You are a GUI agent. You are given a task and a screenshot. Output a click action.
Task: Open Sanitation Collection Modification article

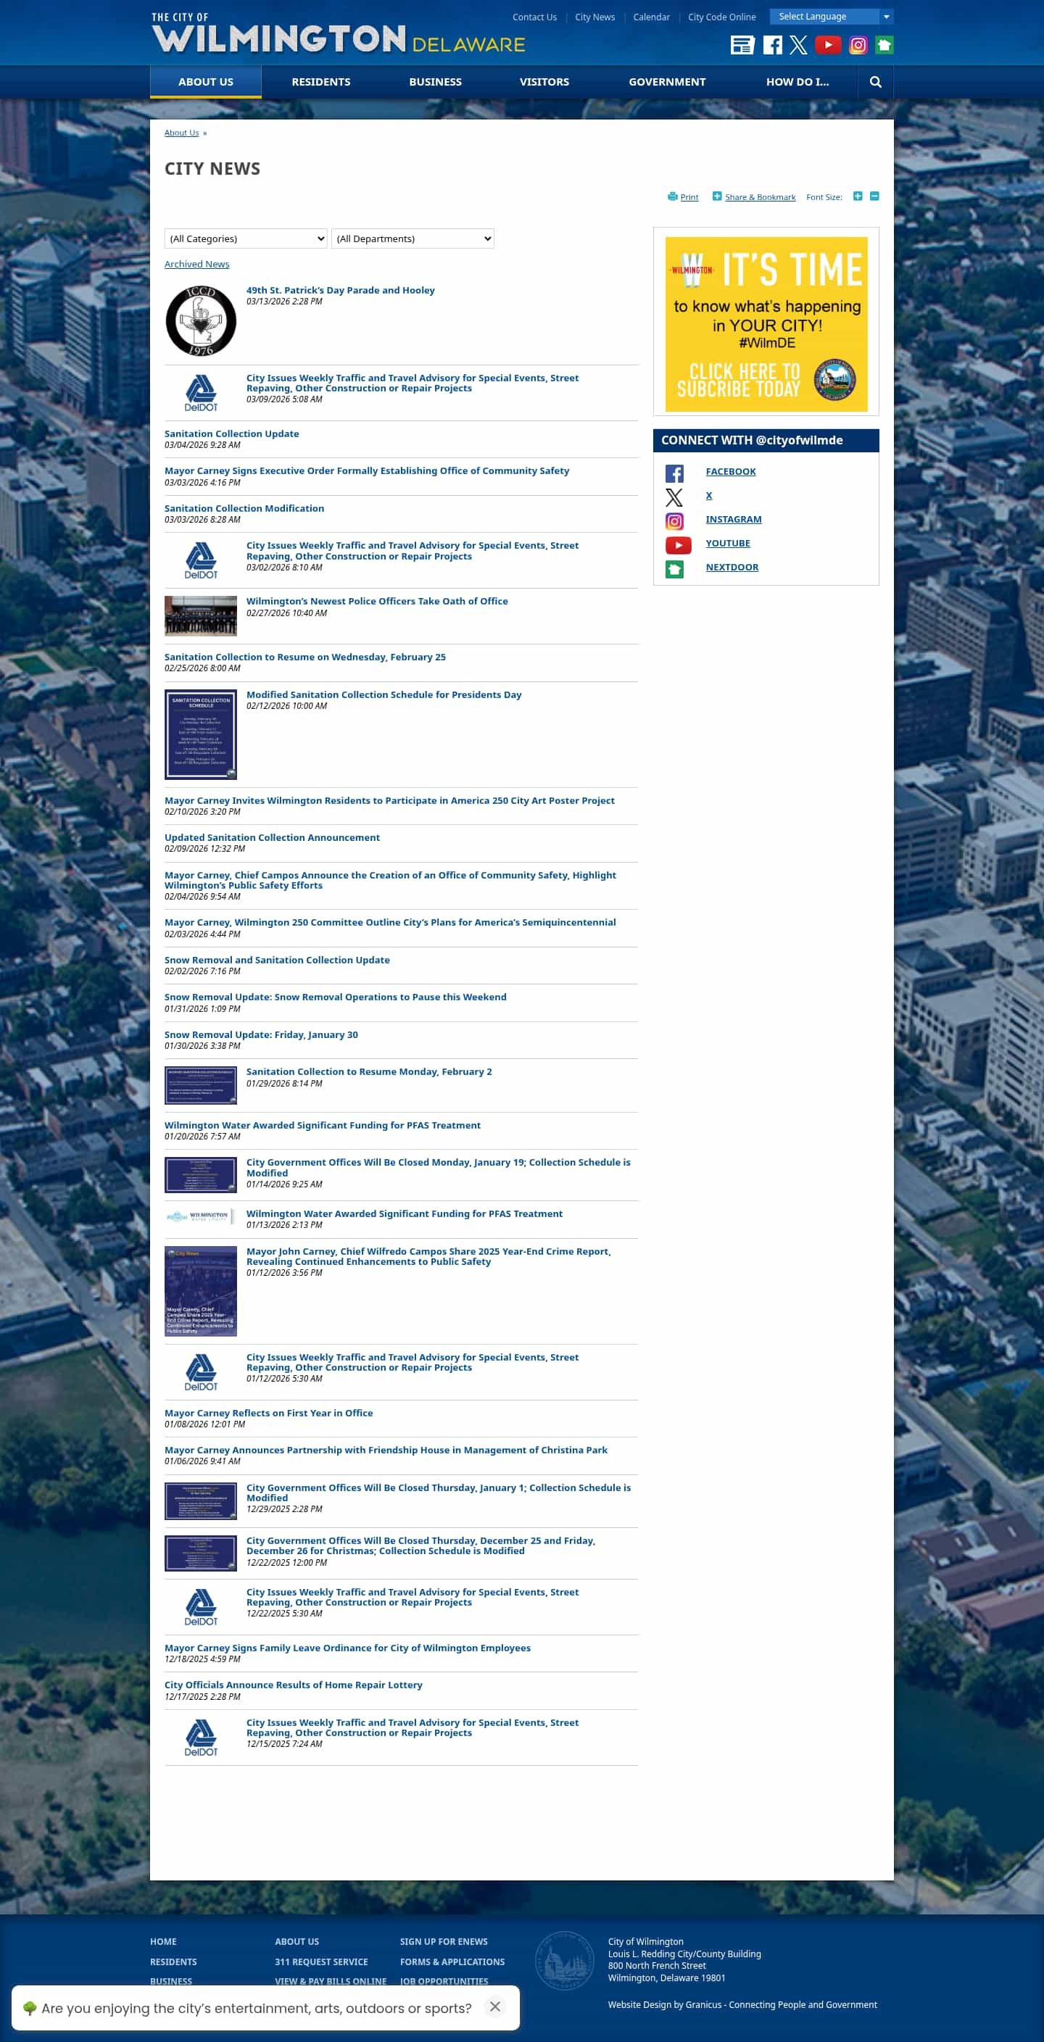[244, 508]
